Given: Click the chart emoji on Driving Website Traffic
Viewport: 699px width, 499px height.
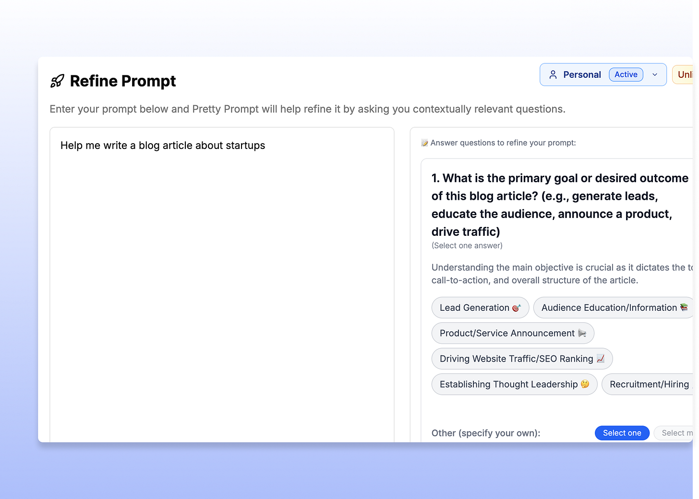Looking at the screenshot, I should point(601,358).
